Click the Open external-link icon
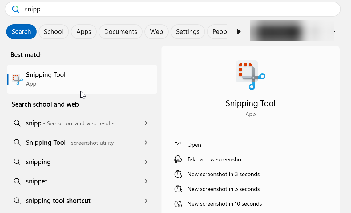Screen dimensions: 351x213 point(178,145)
